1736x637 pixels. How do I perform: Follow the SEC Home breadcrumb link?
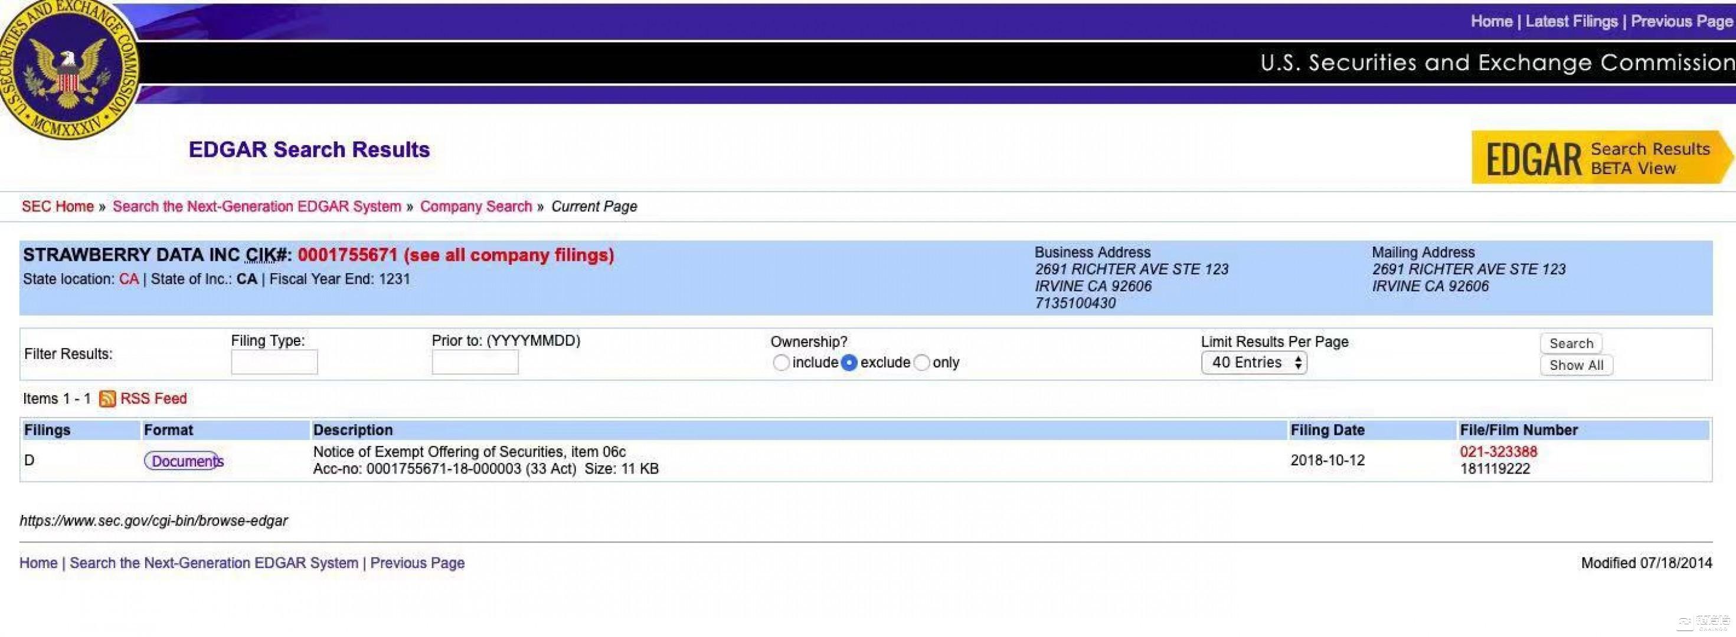[57, 206]
